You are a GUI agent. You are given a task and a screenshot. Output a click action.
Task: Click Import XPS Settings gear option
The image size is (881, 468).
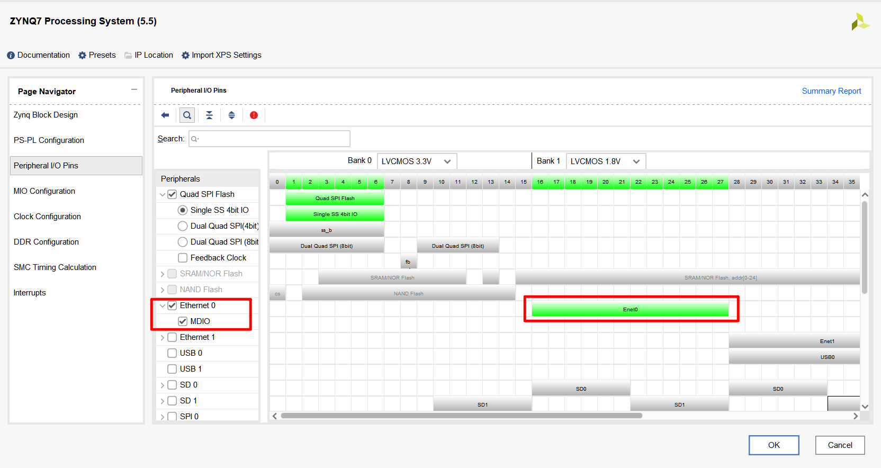tap(221, 55)
